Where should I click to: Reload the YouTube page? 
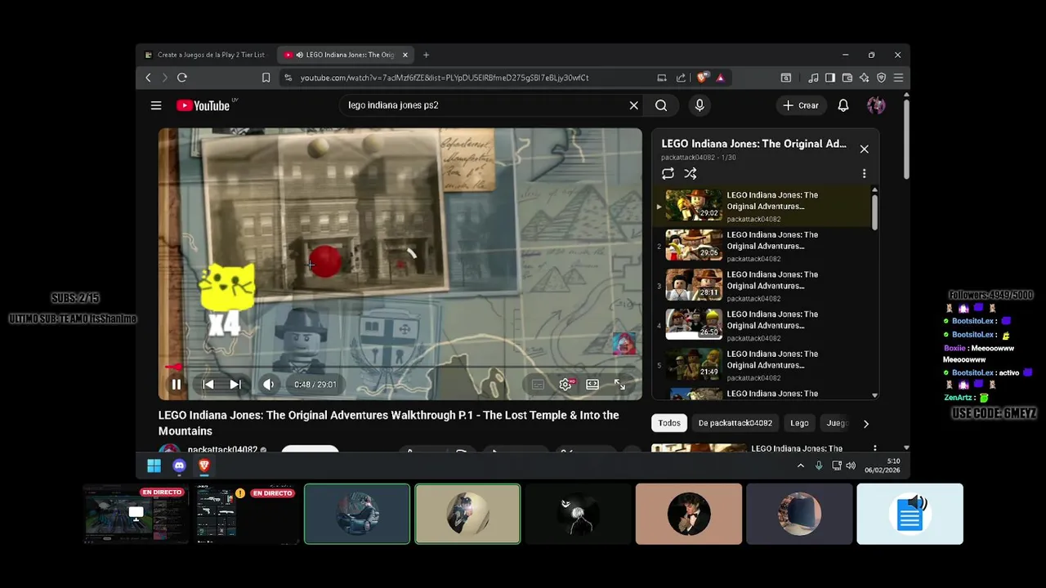182,78
